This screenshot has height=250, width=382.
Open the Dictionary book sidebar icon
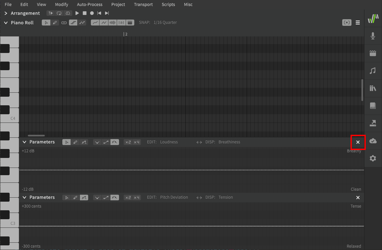point(373,106)
